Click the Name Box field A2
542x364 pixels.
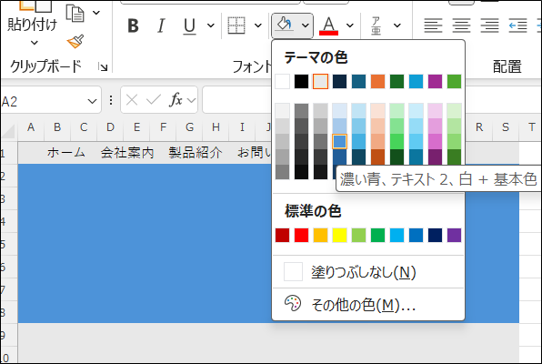tap(43, 101)
